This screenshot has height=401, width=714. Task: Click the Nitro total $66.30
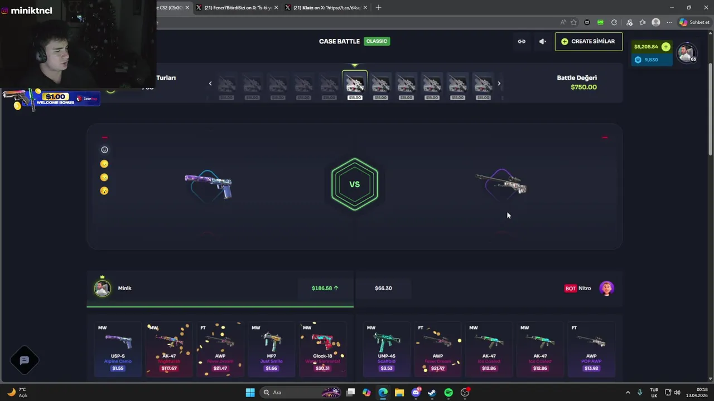383,288
